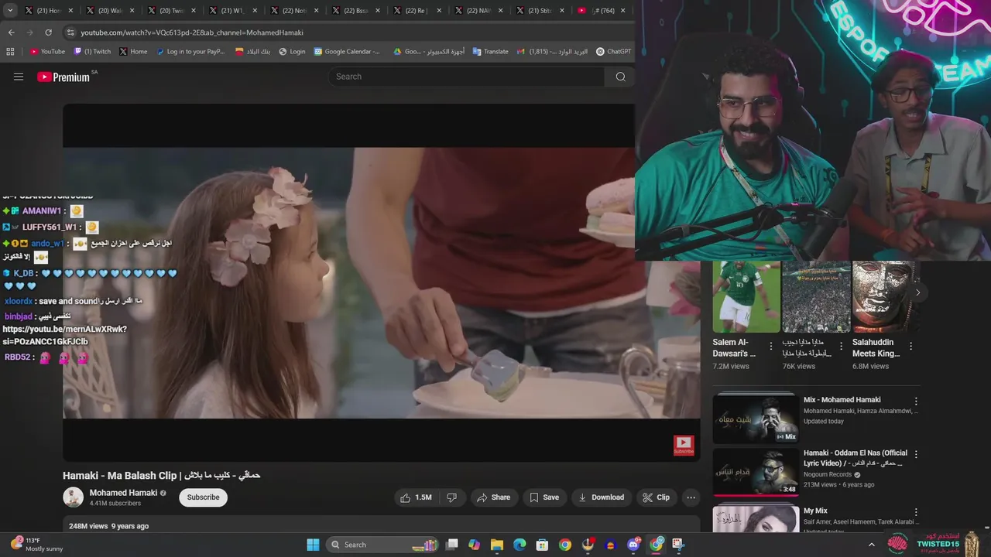
Task: Open options for Salahuddin Meets King video
Action: pos(910,347)
